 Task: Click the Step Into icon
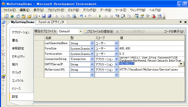(x=117, y=16)
